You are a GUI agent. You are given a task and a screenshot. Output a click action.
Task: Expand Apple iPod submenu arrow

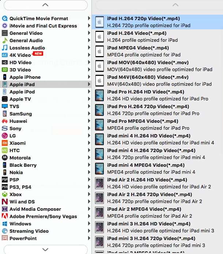click(89, 92)
